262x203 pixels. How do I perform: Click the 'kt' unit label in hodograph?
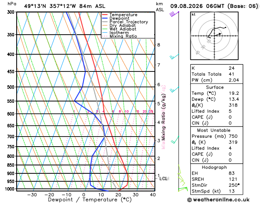pyautogui.click(x=194, y=15)
